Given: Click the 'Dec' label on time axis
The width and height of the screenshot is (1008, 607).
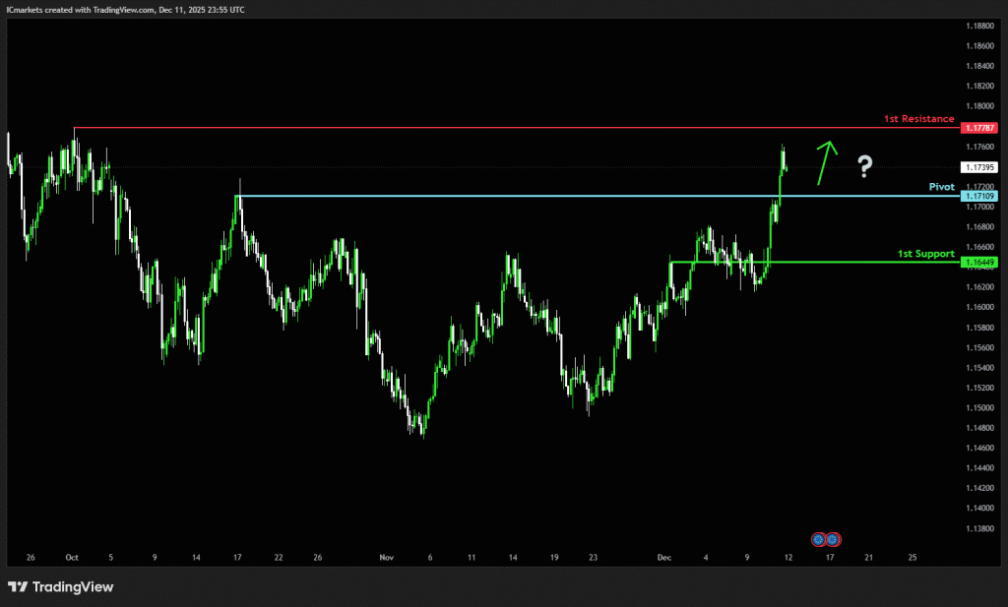Looking at the screenshot, I should 663,557.
